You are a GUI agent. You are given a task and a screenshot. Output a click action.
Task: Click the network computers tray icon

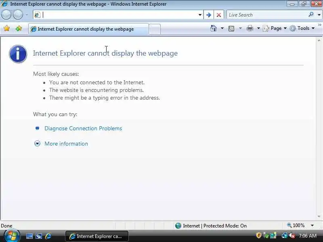coord(273,236)
